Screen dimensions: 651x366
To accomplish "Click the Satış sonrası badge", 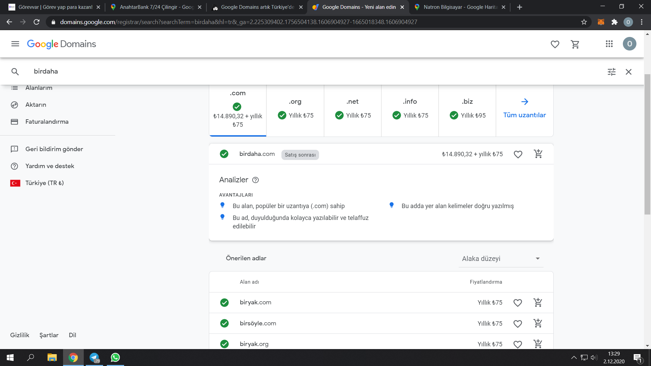I will (300, 155).
